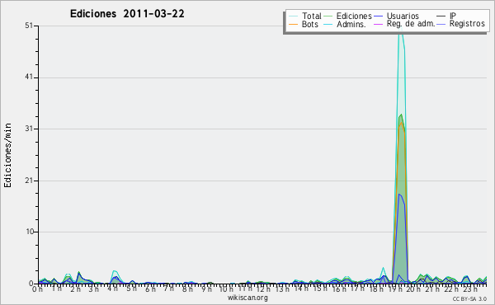The width and height of the screenshot is (495, 305).
Task: Click the 'Registros' legend entry
Action: [461, 24]
